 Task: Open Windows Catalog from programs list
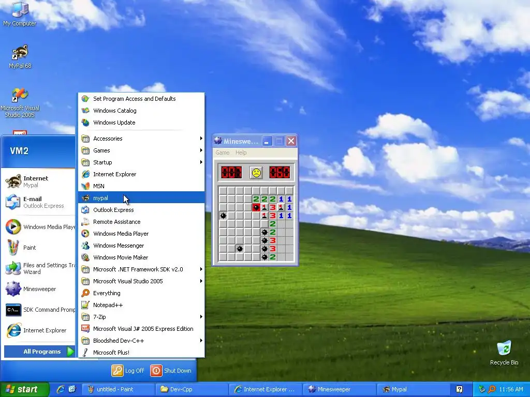pos(141,111)
